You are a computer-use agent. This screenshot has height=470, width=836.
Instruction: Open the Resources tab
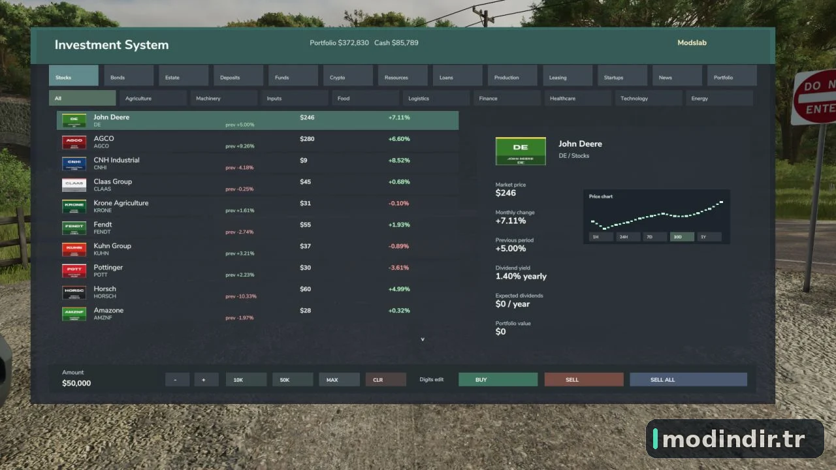pos(403,76)
